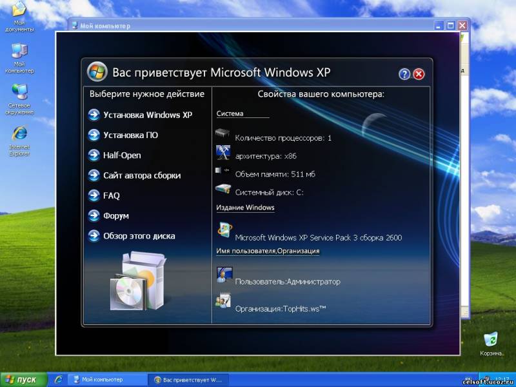The width and height of the screenshot is (516, 387).
Task: Click the Имя пользователя,Организация heading
Action: (268, 251)
